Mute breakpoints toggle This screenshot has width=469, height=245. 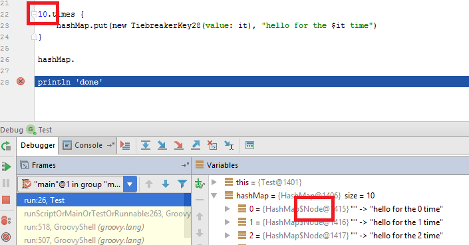point(6,237)
